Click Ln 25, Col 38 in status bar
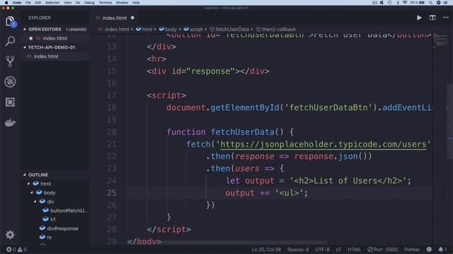 (266, 249)
